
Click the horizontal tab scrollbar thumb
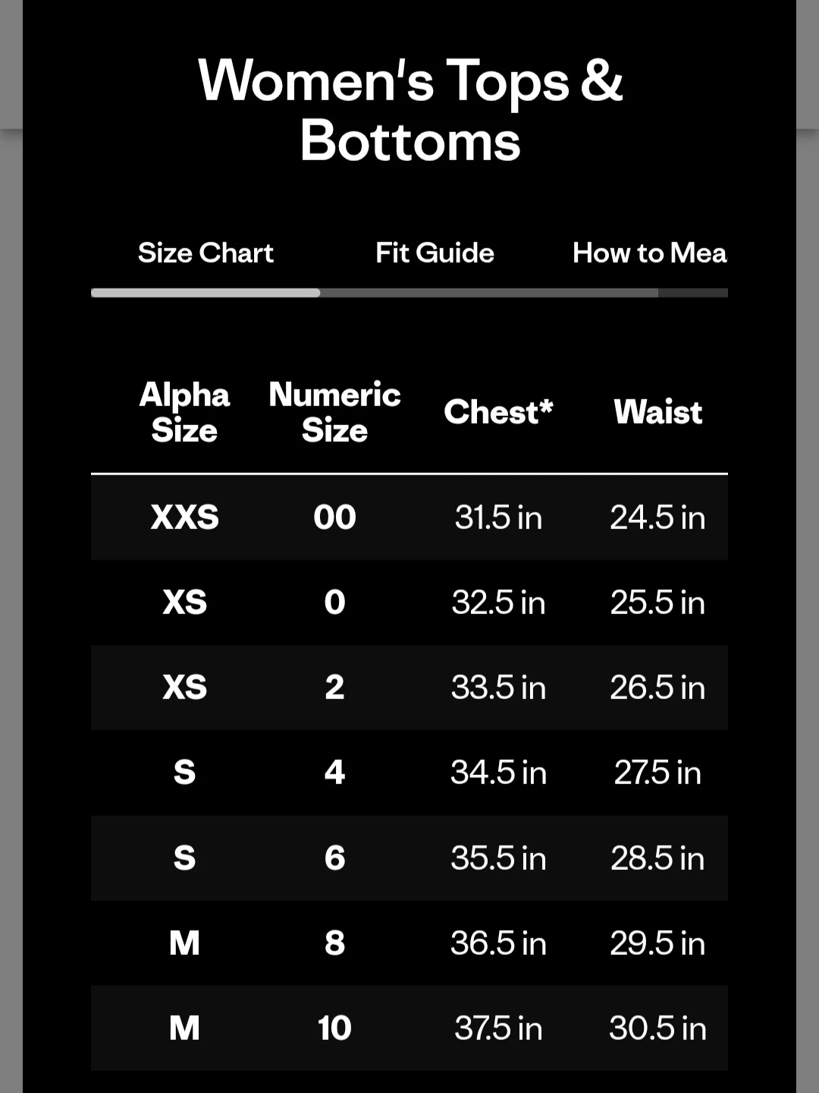pos(206,293)
